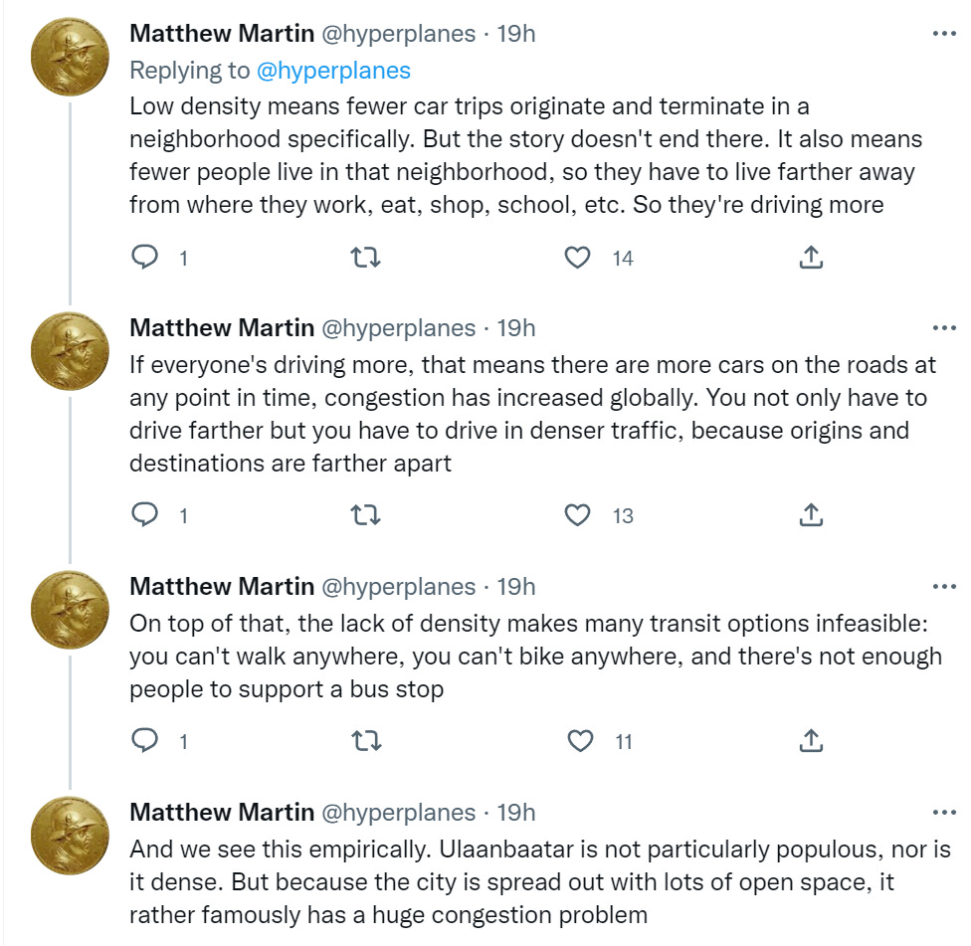Share the 'Low density means fewer' tweet
Screen dimensions: 971x946
click(811, 258)
